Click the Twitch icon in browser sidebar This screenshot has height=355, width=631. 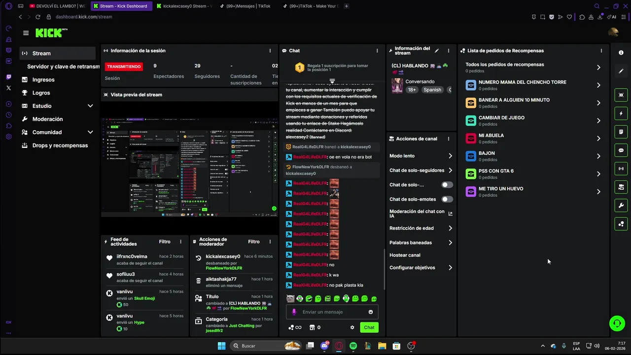8,77
